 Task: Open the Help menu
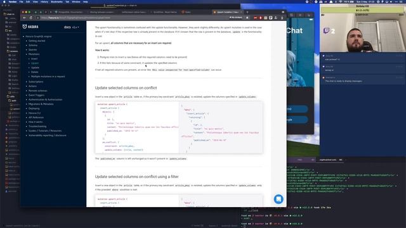pyautogui.click(x=85, y=1)
